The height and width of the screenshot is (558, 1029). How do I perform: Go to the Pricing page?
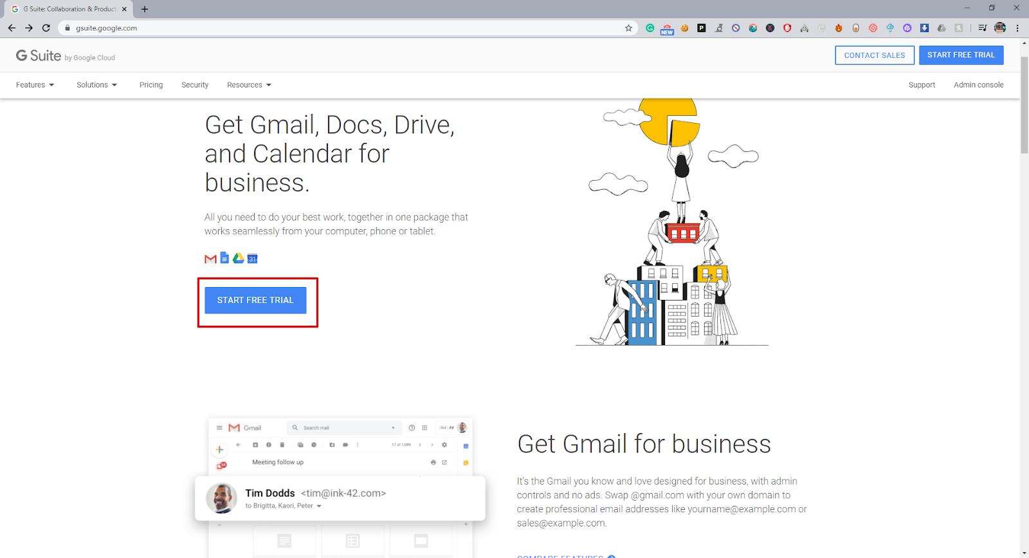point(151,85)
